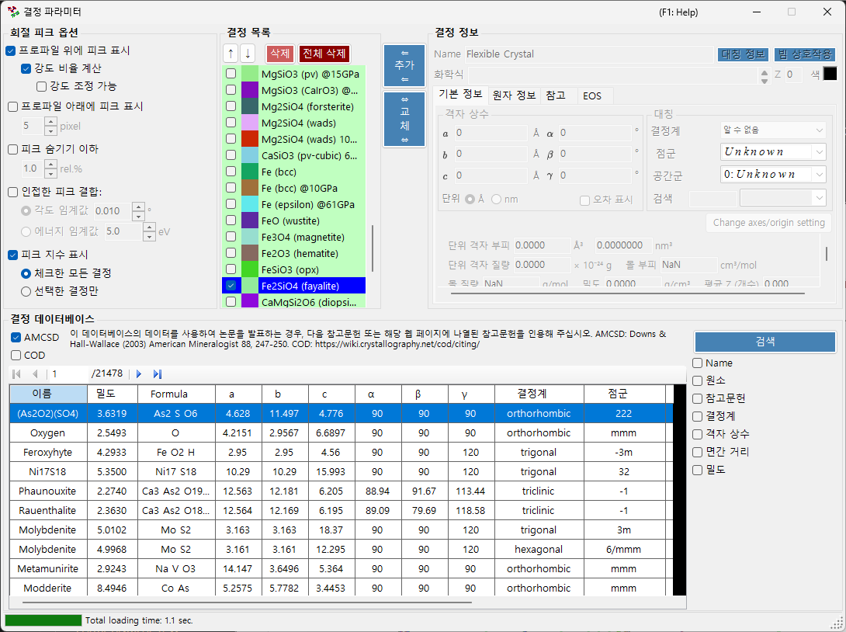Select 선택한 결정만 radio button
This screenshot has height=632, width=846.
click(x=26, y=291)
